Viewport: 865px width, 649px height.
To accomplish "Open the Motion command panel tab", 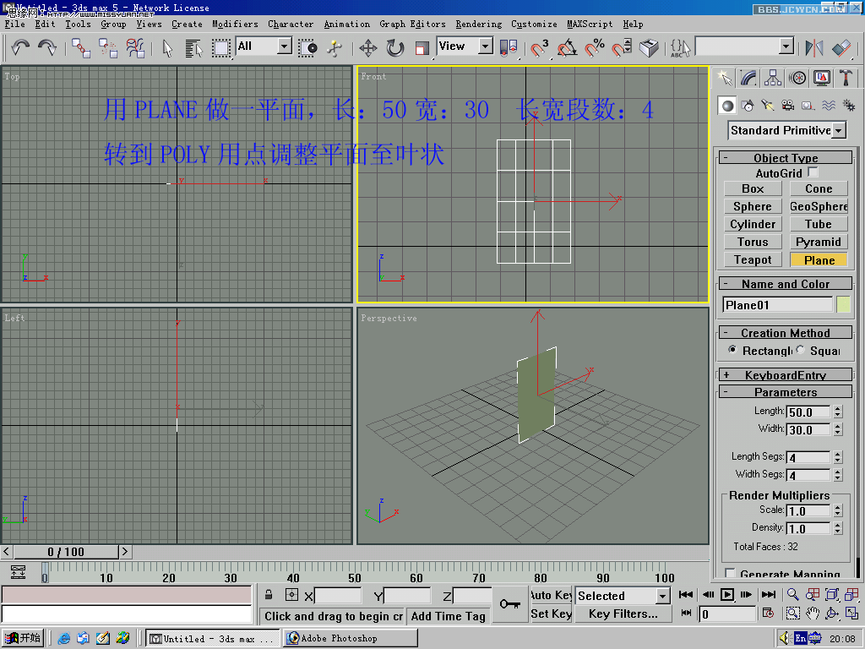I will 797,78.
